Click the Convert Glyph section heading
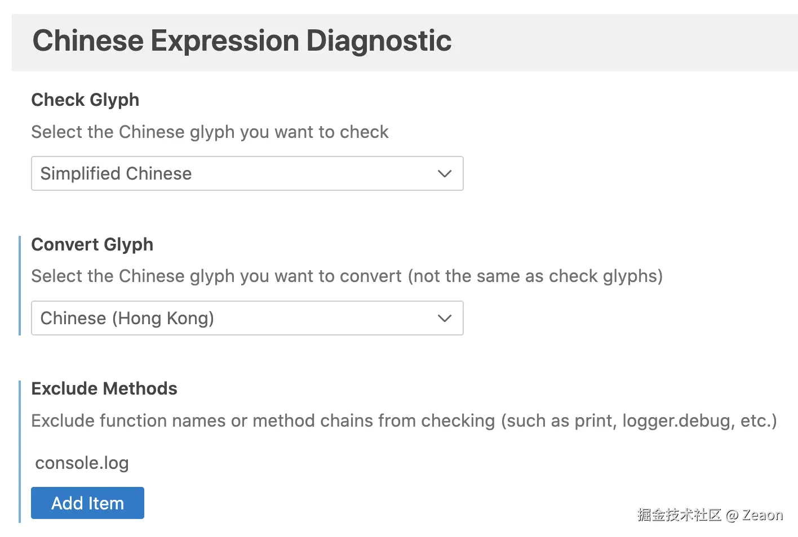The width and height of the screenshot is (798, 537). [92, 244]
